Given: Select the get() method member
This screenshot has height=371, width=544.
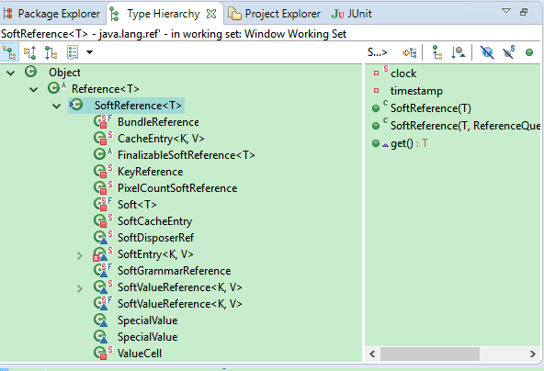Looking at the screenshot, I should pyautogui.click(x=400, y=143).
